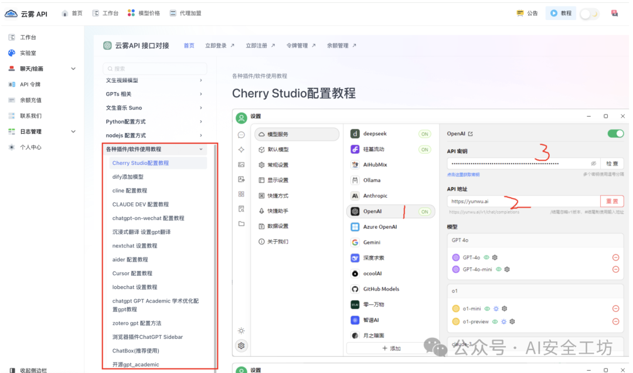Click the 添加 provider button

coord(391,348)
